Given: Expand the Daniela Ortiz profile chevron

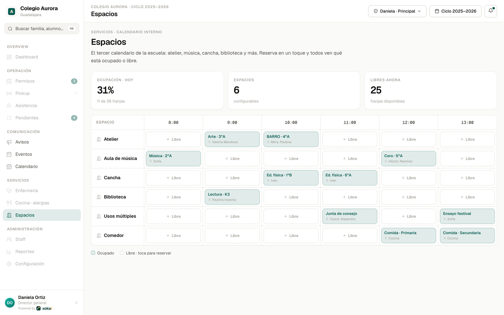Looking at the screenshot, I should point(76,303).
